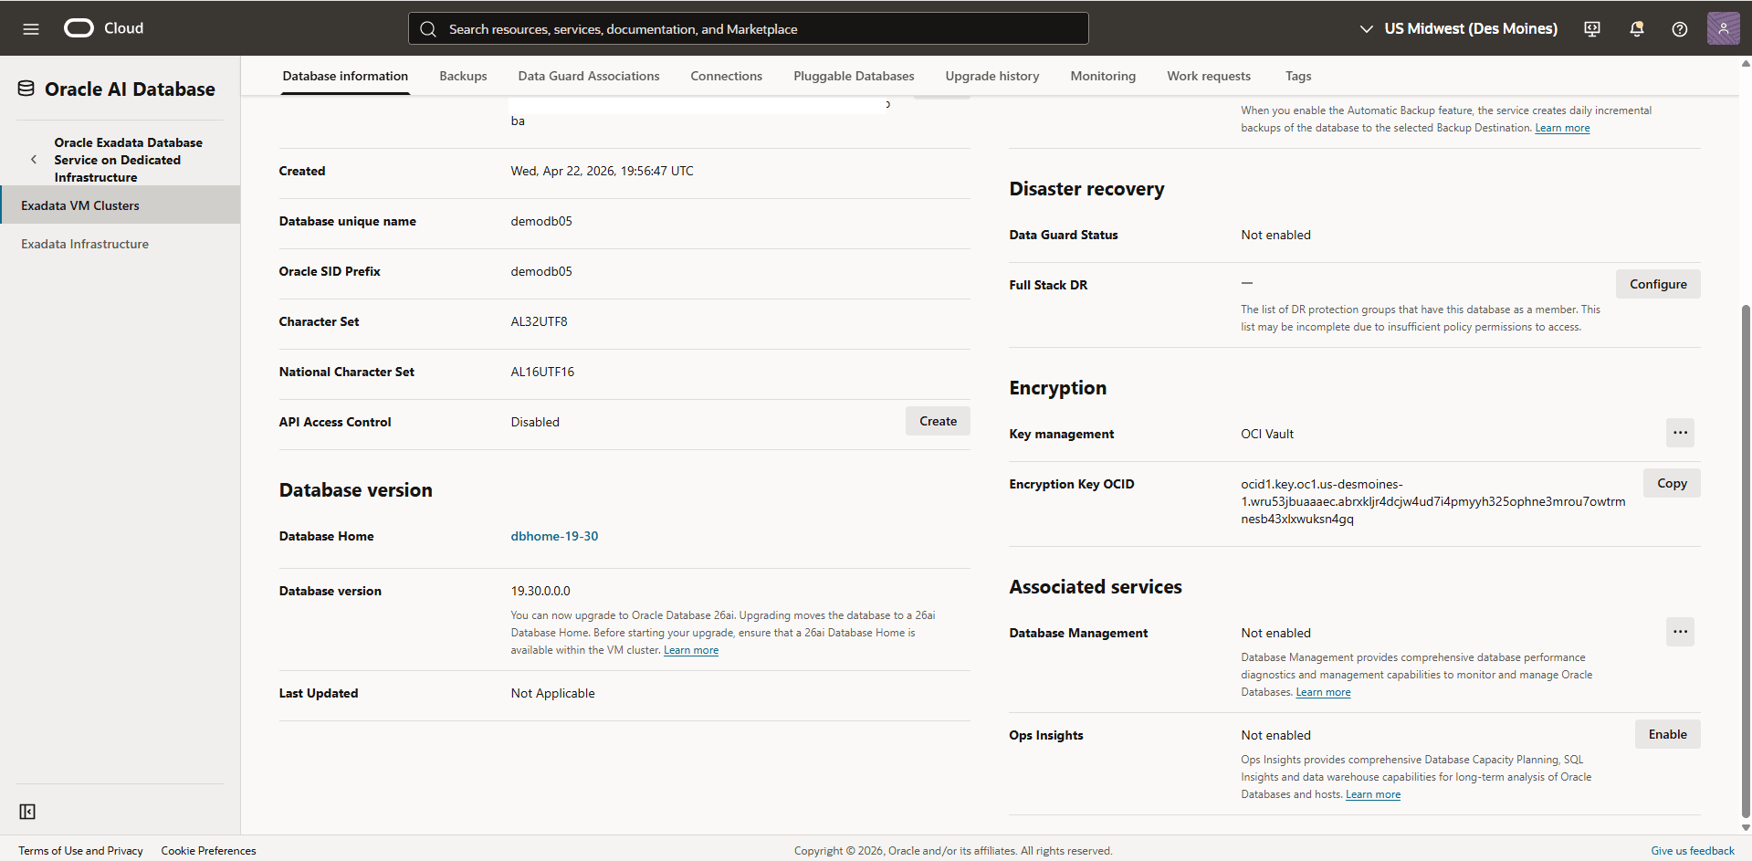This screenshot has height=861, width=1752.
Task: Enable Ops Insights
Action: (1667, 734)
